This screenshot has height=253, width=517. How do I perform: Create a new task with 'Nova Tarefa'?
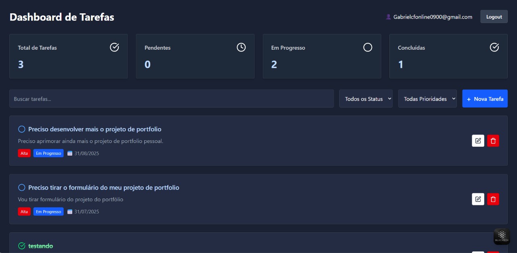[x=485, y=99]
